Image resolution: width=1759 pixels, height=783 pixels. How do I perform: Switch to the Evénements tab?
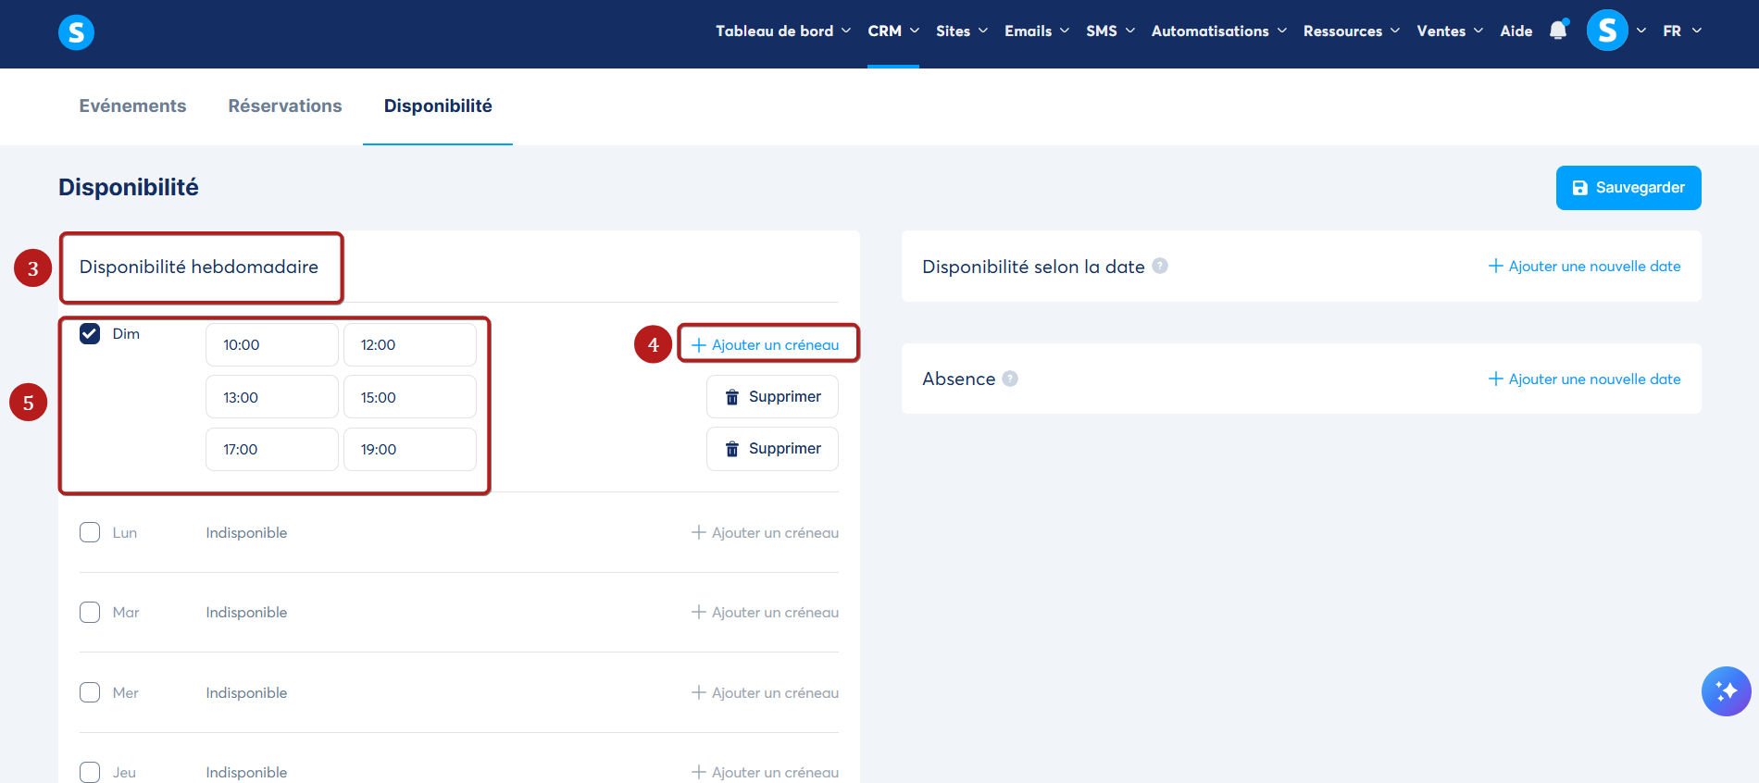tap(132, 106)
